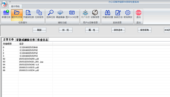Click the 预览 preview button
Screen dimensions: 170x97
coord(66,30)
